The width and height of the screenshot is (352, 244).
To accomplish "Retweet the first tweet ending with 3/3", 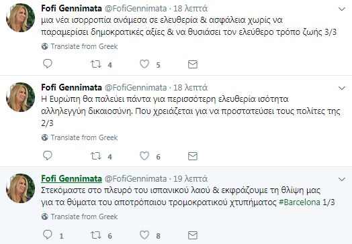I will pos(96,64).
